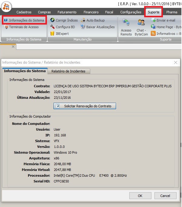Screen dimensions: 182x207
Task: Start Chat - ByteCom
Action: point(141,28)
